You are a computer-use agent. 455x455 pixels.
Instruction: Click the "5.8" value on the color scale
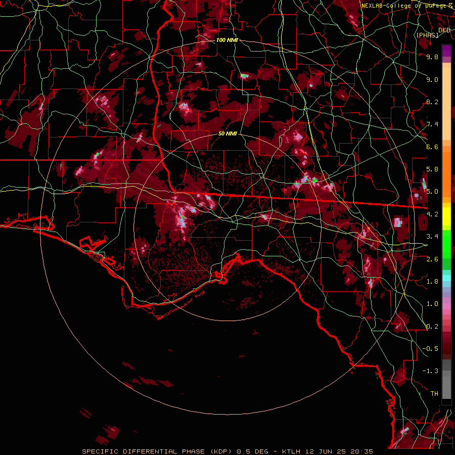coord(432,169)
